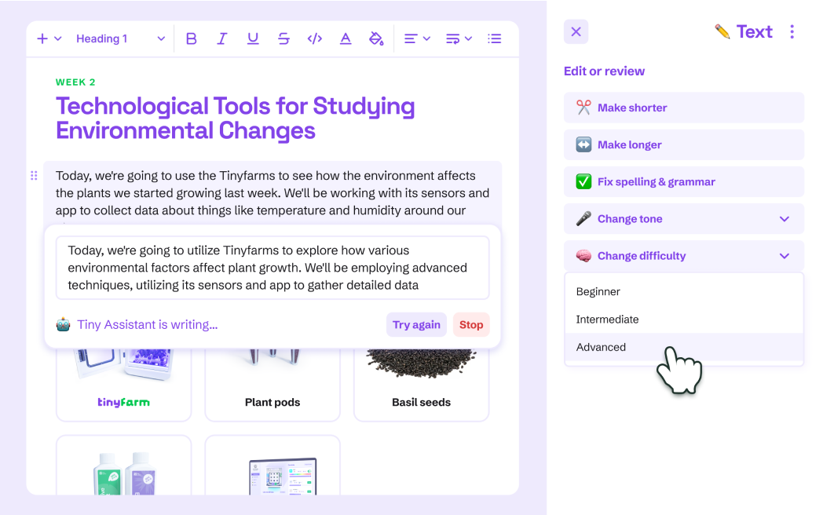Open the Heading 1 style dropdown
This screenshot has width=823, height=515.
(119, 38)
